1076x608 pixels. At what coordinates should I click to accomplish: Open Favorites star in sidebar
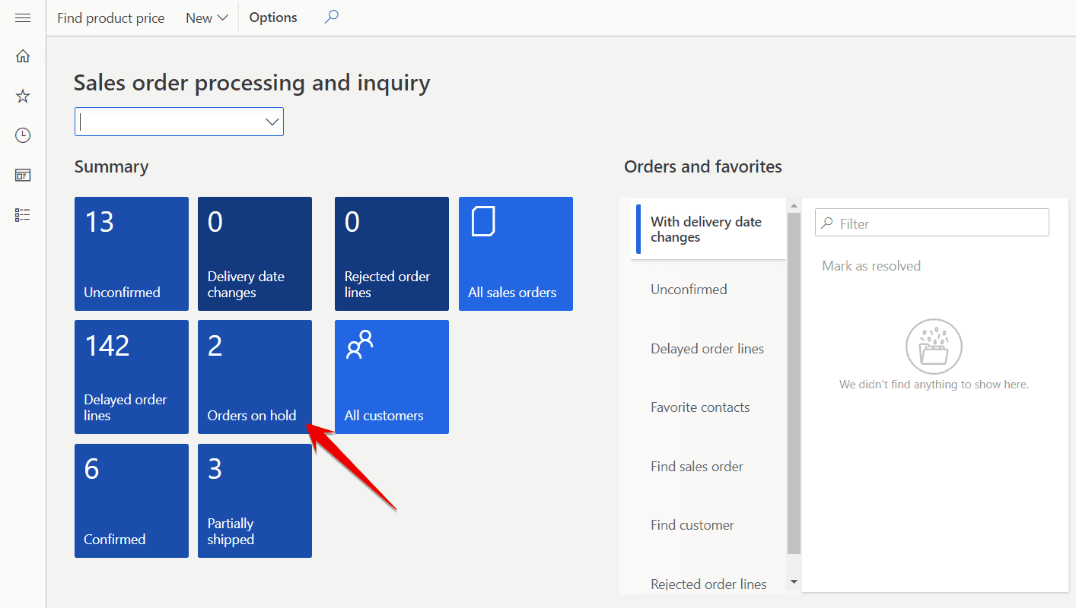23,96
